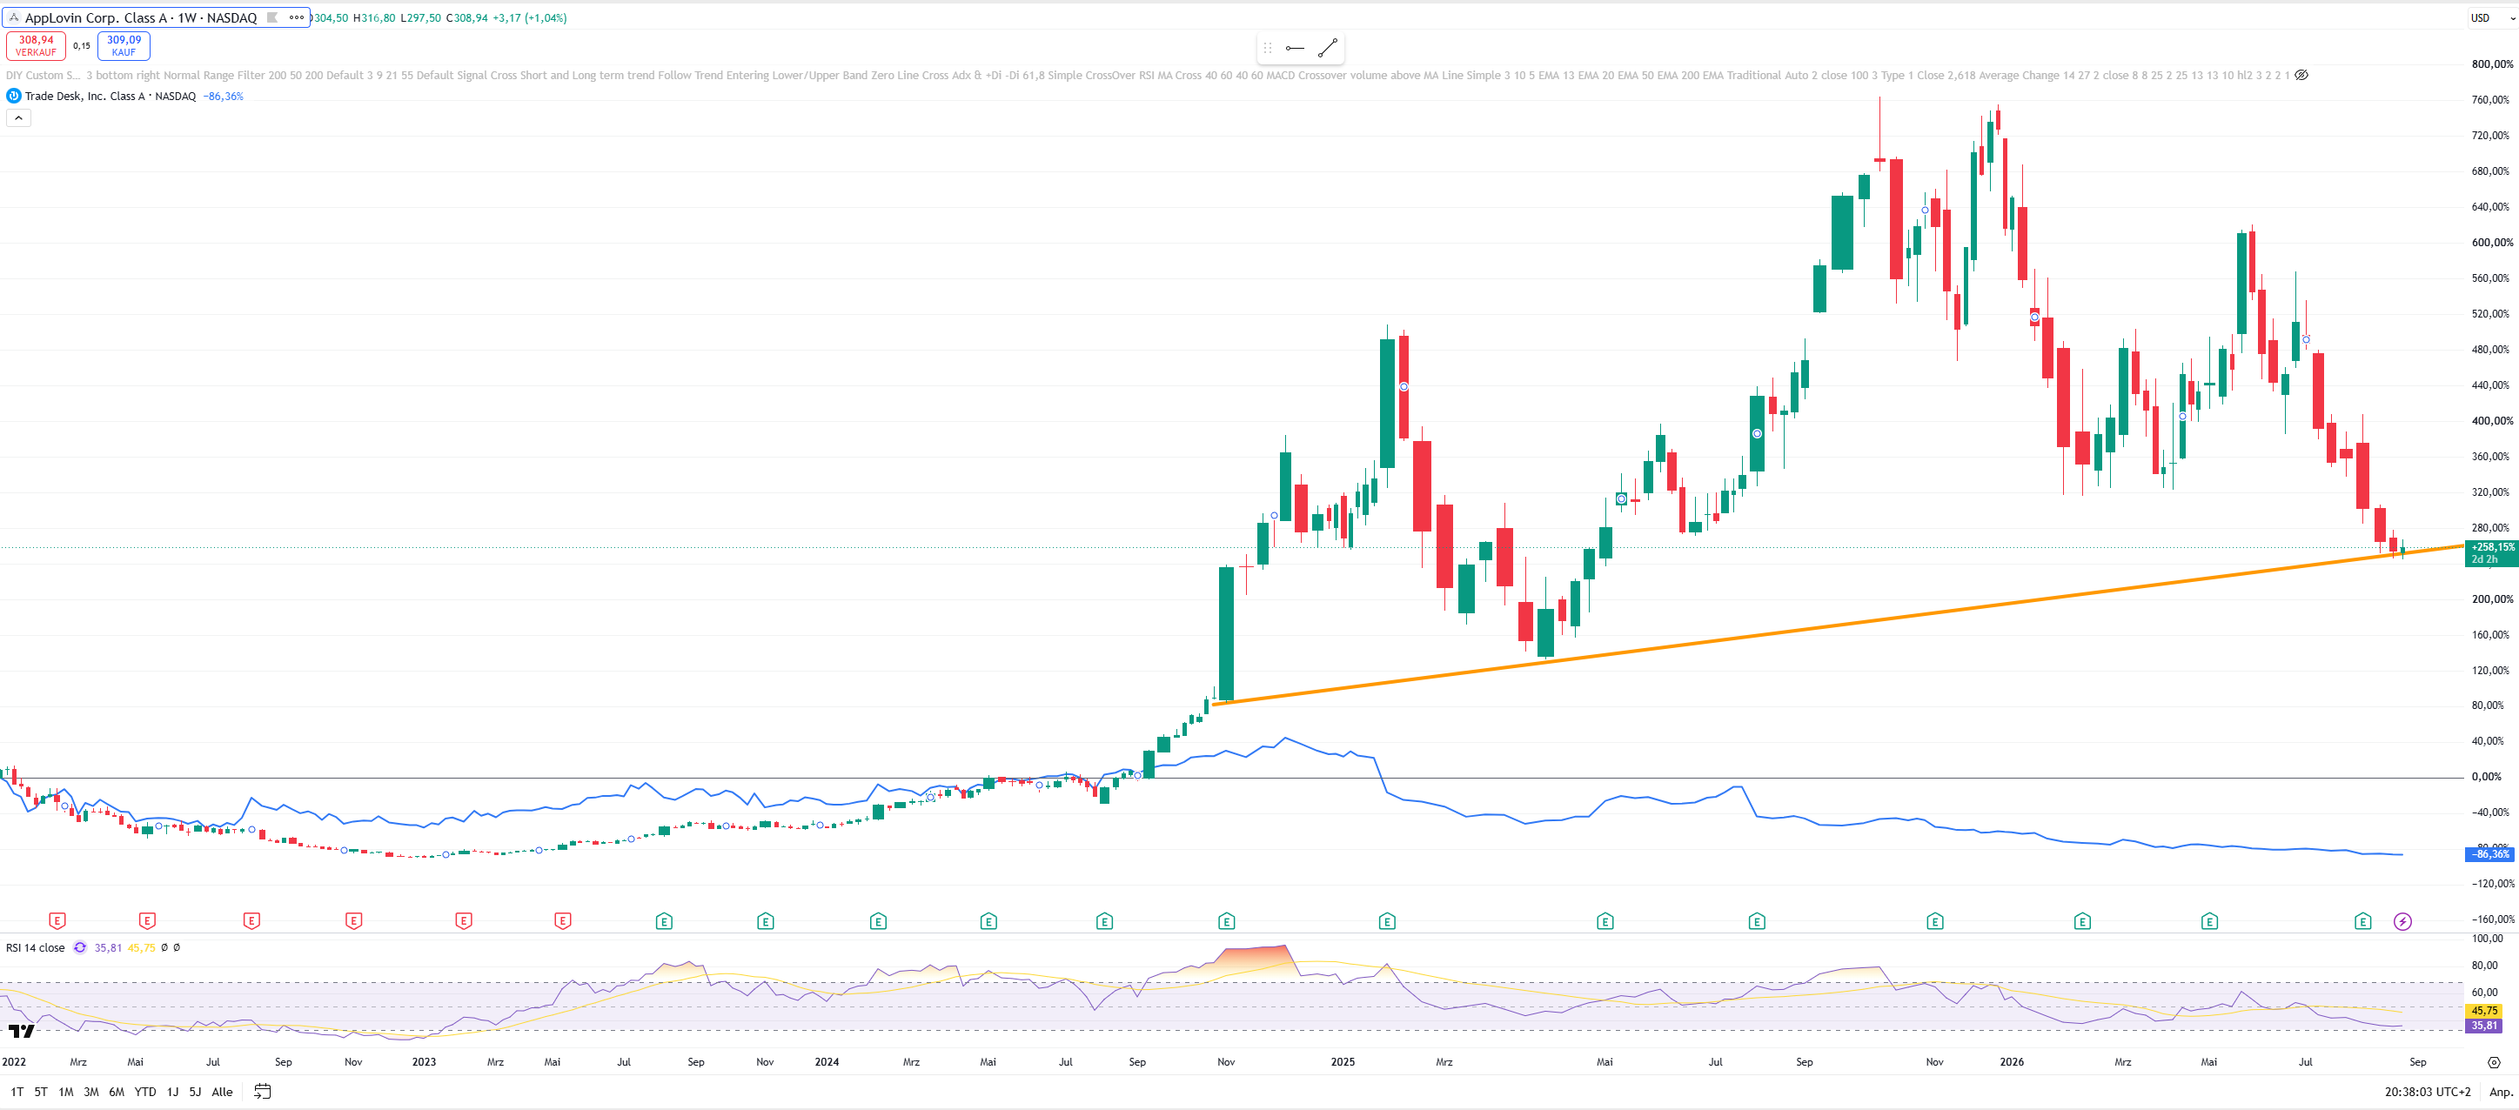
Task: Open the go-to-date calendar icon
Action: (x=262, y=1092)
